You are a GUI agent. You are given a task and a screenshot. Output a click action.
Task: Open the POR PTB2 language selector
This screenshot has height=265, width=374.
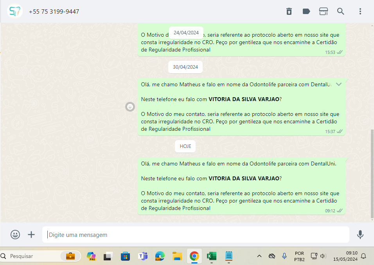click(x=299, y=256)
